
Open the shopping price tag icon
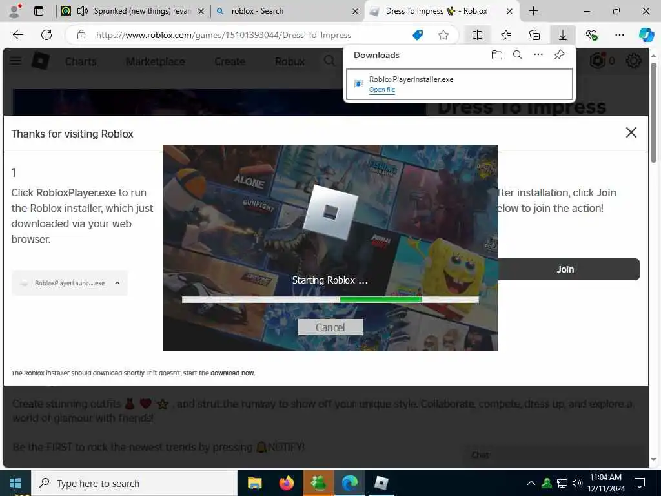418,35
